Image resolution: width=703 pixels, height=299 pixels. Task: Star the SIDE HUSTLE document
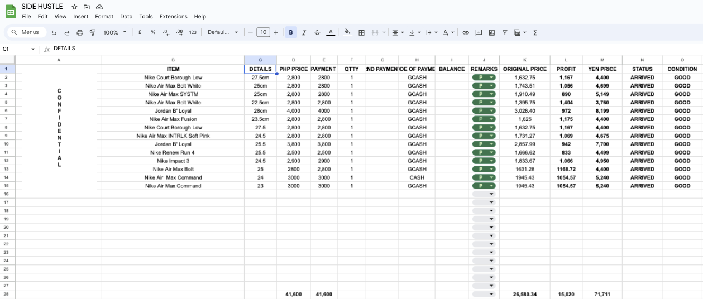pyautogui.click(x=74, y=7)
